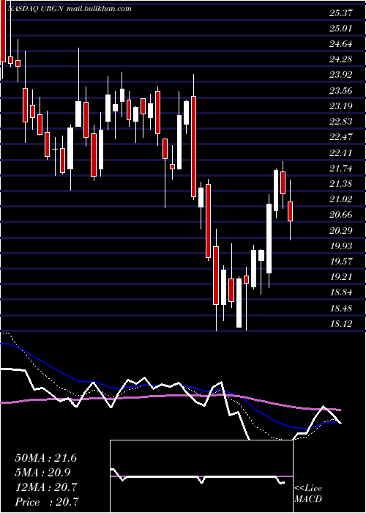Viewport: 366px width, 513px height.
Task: Click the 21.38 price axis label
Action: [x=341, y=183]
